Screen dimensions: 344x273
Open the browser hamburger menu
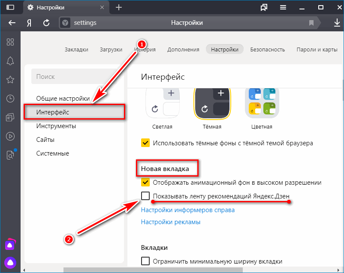point(283,7)
